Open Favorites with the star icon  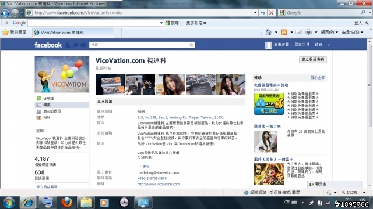5,33
